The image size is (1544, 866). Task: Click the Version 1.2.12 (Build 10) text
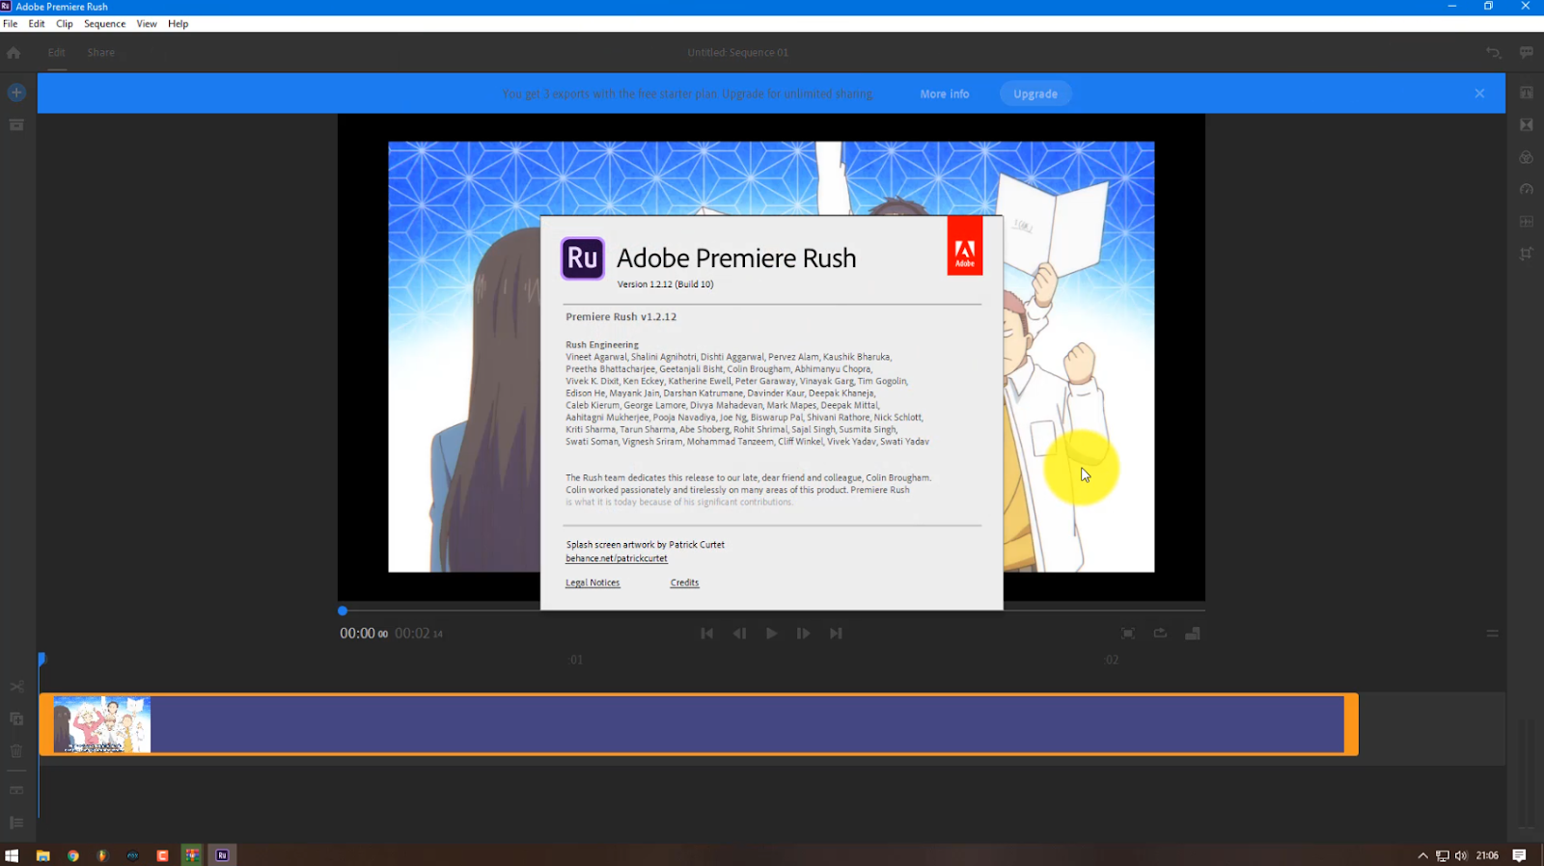tap(665, 284)
